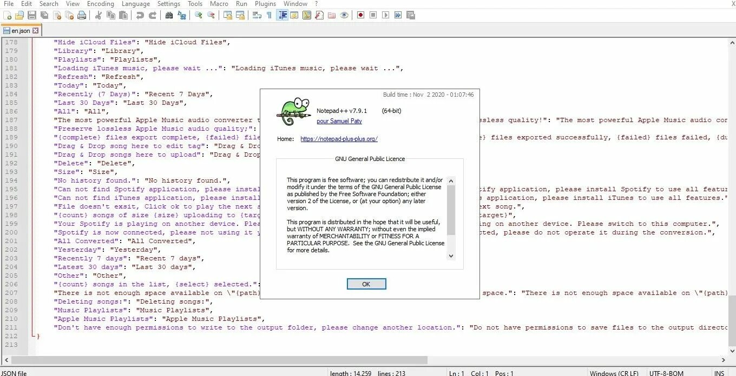This screenshot has width=736, height=376.
Task: Open the User Defined Language icon
Action: (294, 15)
